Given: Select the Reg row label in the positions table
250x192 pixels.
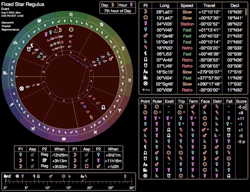Looking at the screenshot, I should [146, 90].
